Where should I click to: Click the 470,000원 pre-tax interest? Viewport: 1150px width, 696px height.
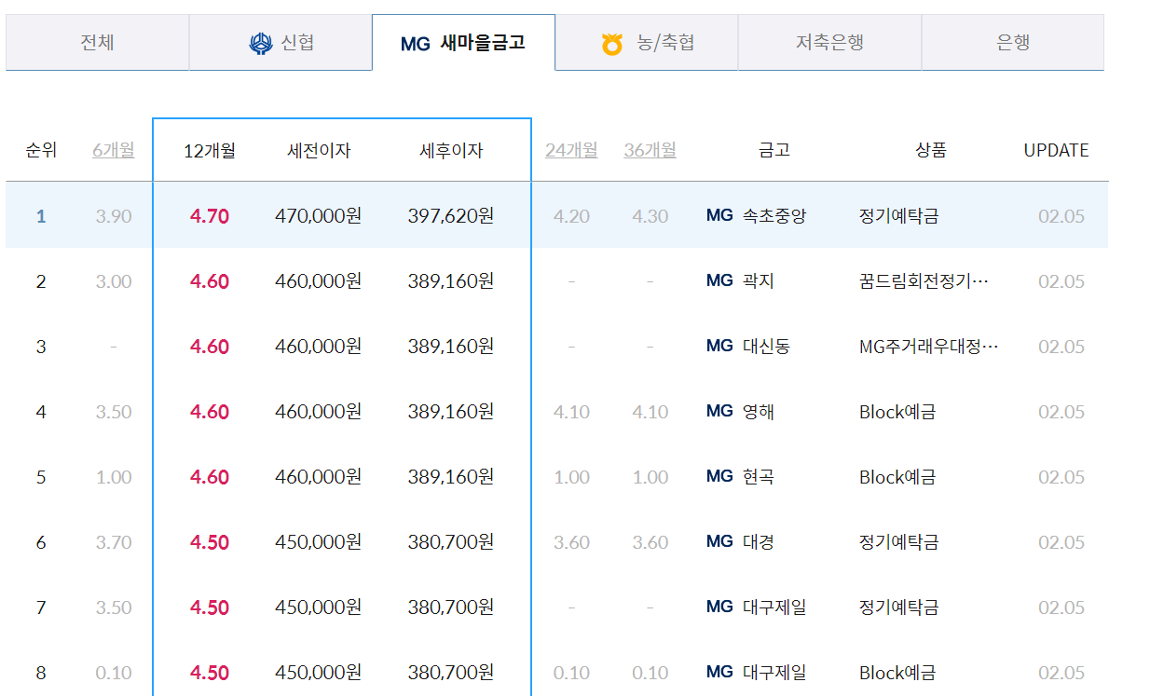(x=319, y=216)
